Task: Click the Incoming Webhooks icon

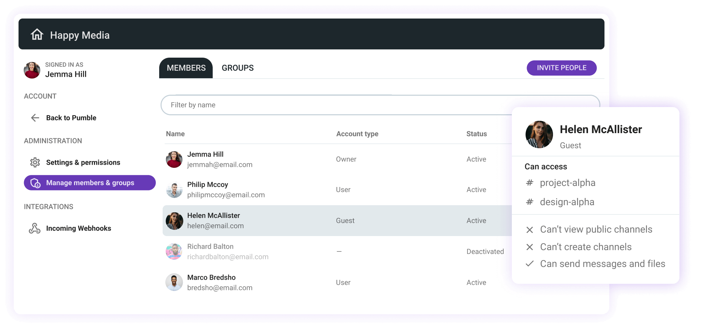Action: [35, 228]
